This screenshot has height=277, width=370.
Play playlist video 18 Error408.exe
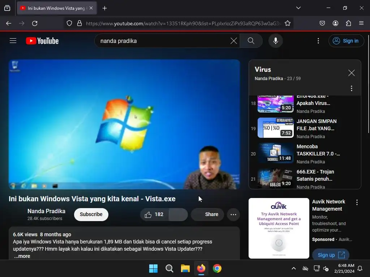[305, 104]
